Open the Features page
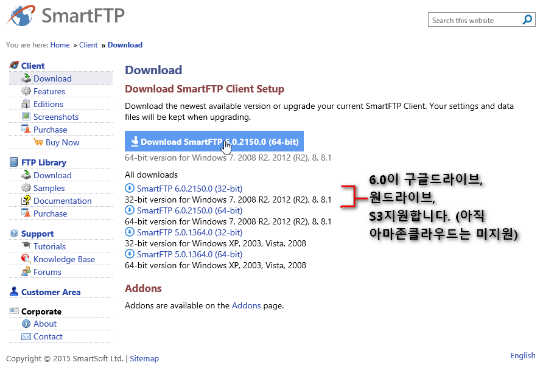Screen dimensions: 540x368 [49, 91]
